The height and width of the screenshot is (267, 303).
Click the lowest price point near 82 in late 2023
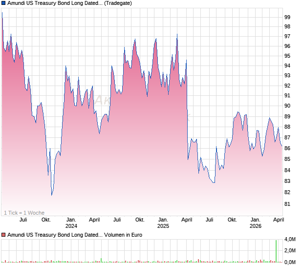point(52,195)
